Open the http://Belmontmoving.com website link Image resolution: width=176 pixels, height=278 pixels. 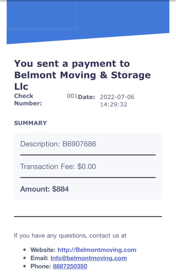click(97, 250)
